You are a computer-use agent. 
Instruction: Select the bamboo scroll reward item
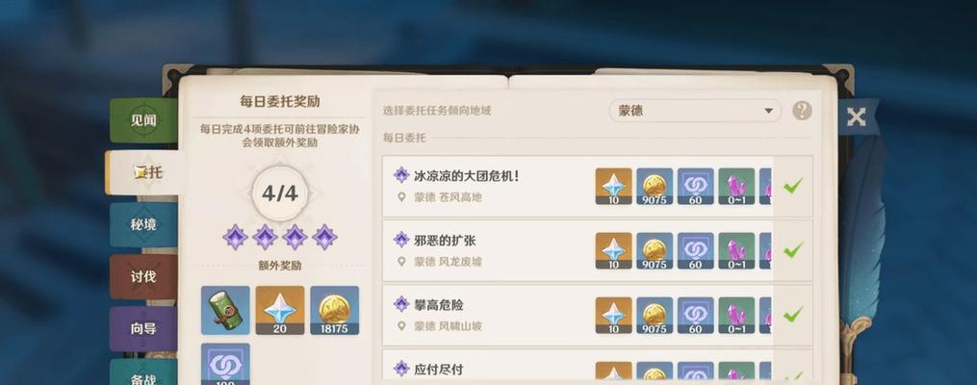[x=225, y=310]
